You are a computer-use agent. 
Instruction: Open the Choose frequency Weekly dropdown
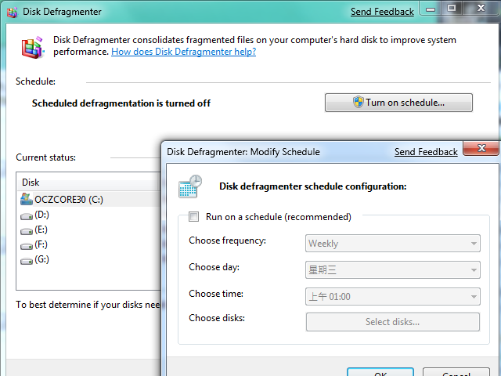pos(393,244)
